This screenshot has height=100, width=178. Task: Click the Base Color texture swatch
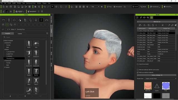(148, 86)
